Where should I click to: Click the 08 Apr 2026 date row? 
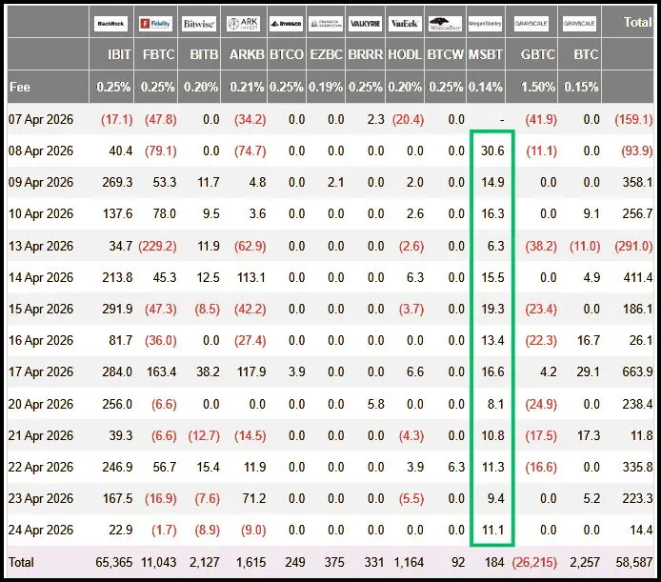pyautogui.click(x=330, y=151)
